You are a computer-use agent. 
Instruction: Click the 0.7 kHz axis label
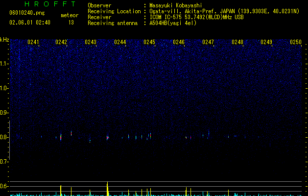coord(4,162)
